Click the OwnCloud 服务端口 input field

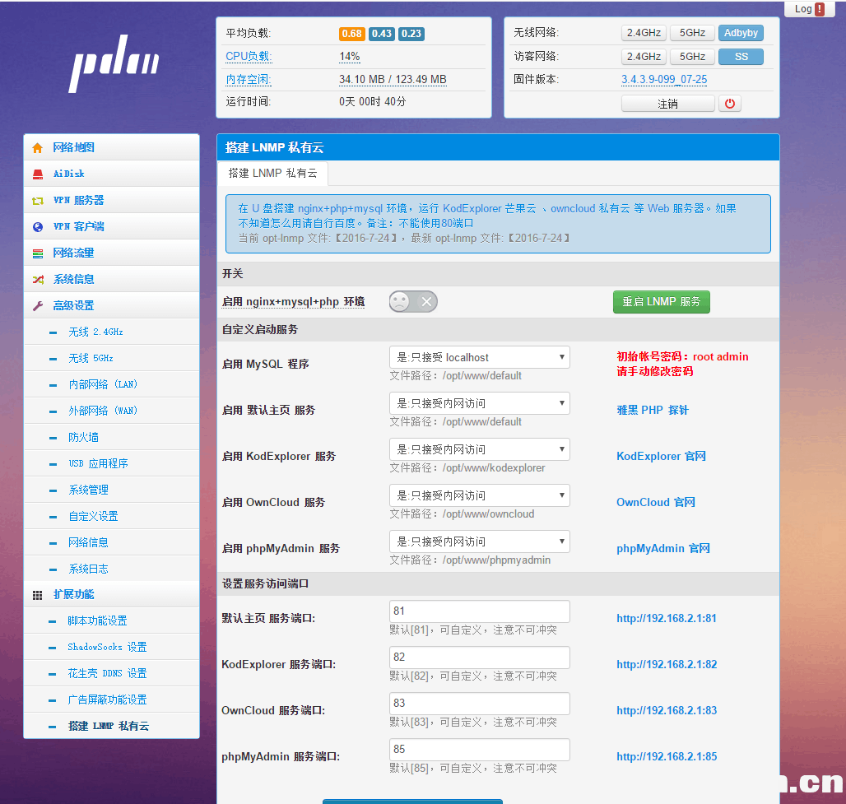(479, 703)
